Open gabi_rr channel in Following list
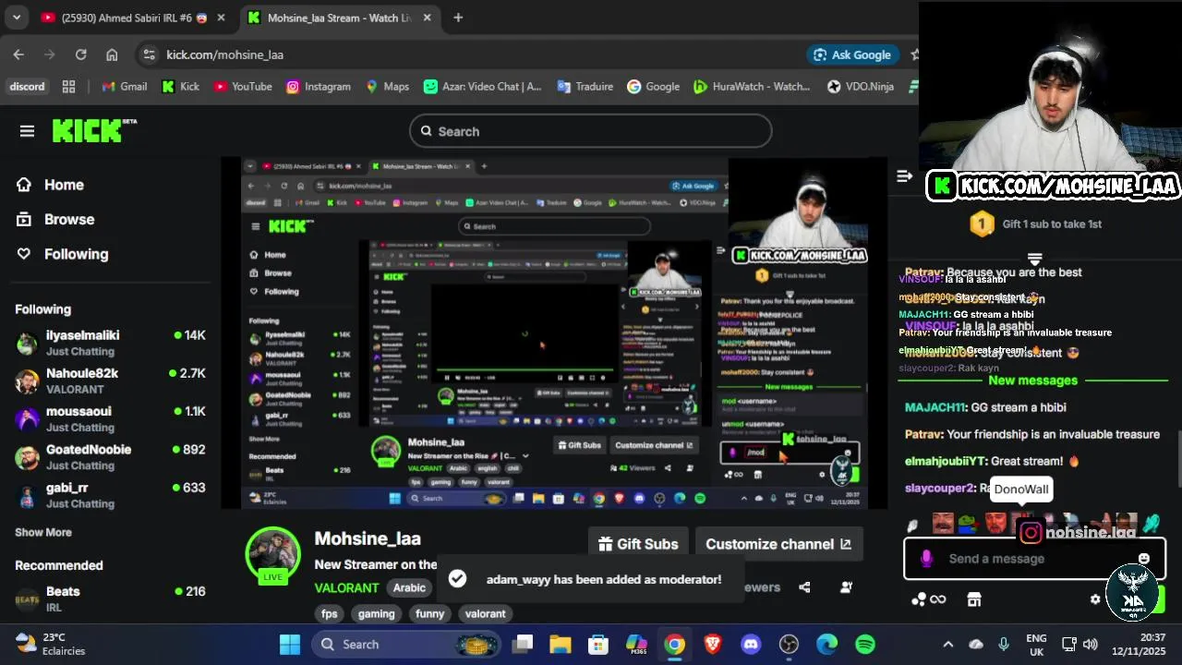1182x665 pixels. coord(111,494)
